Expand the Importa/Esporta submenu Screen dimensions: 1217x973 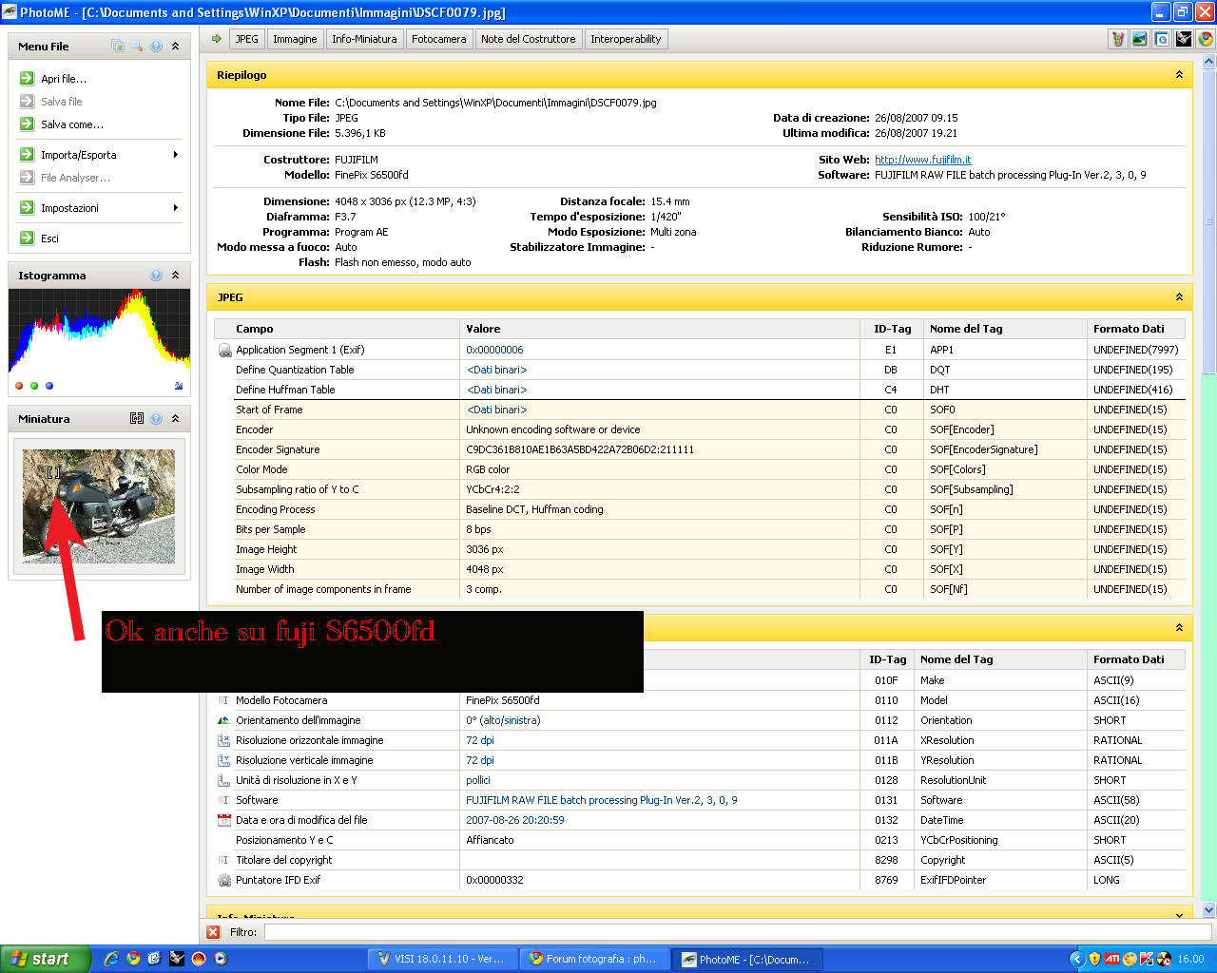(x=175, y=155)
